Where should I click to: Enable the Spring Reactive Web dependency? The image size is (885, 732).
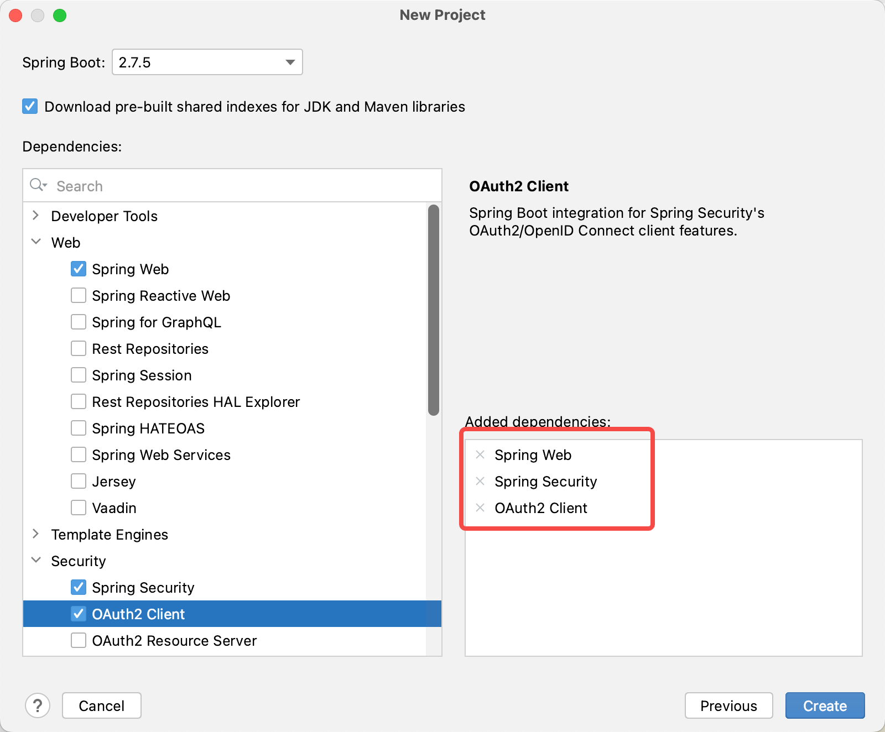click(79, 295)
